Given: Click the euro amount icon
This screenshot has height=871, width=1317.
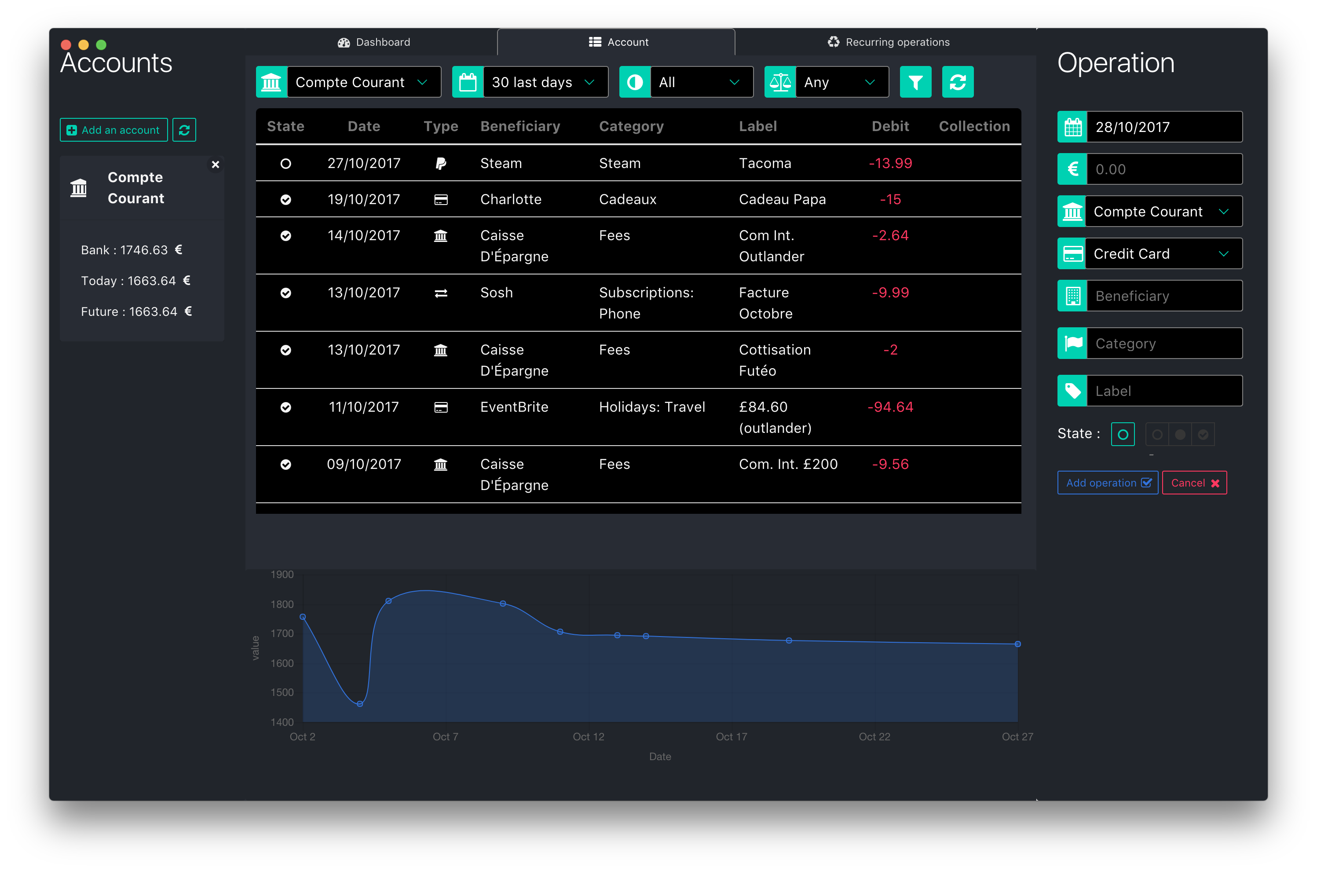Looking at the screenshot, I should (x=1072, y=169).
